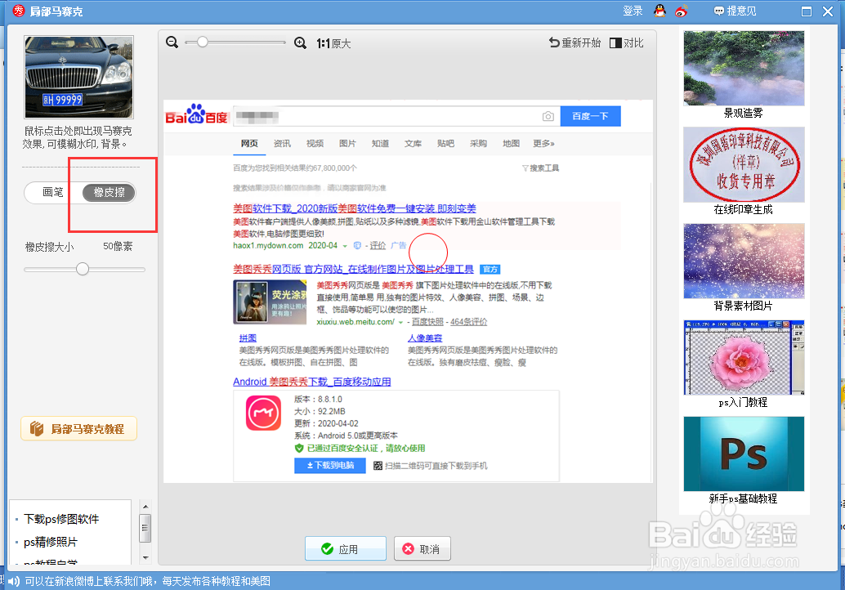Expand the 更多» tab in canvas image
The width and height of the screenshot is (845, 590).
[543, 143]
